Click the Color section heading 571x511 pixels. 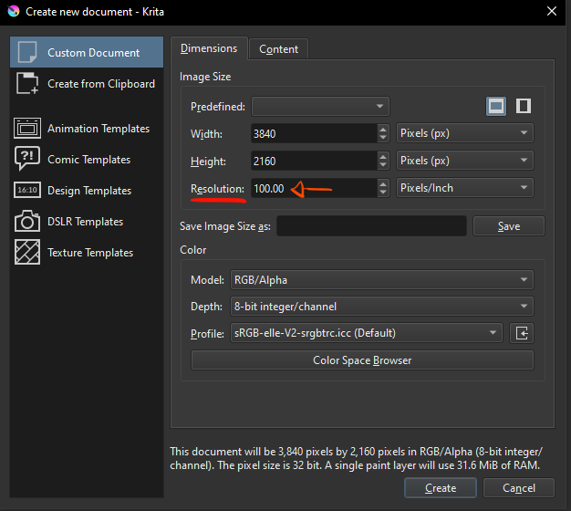[193, 250]
